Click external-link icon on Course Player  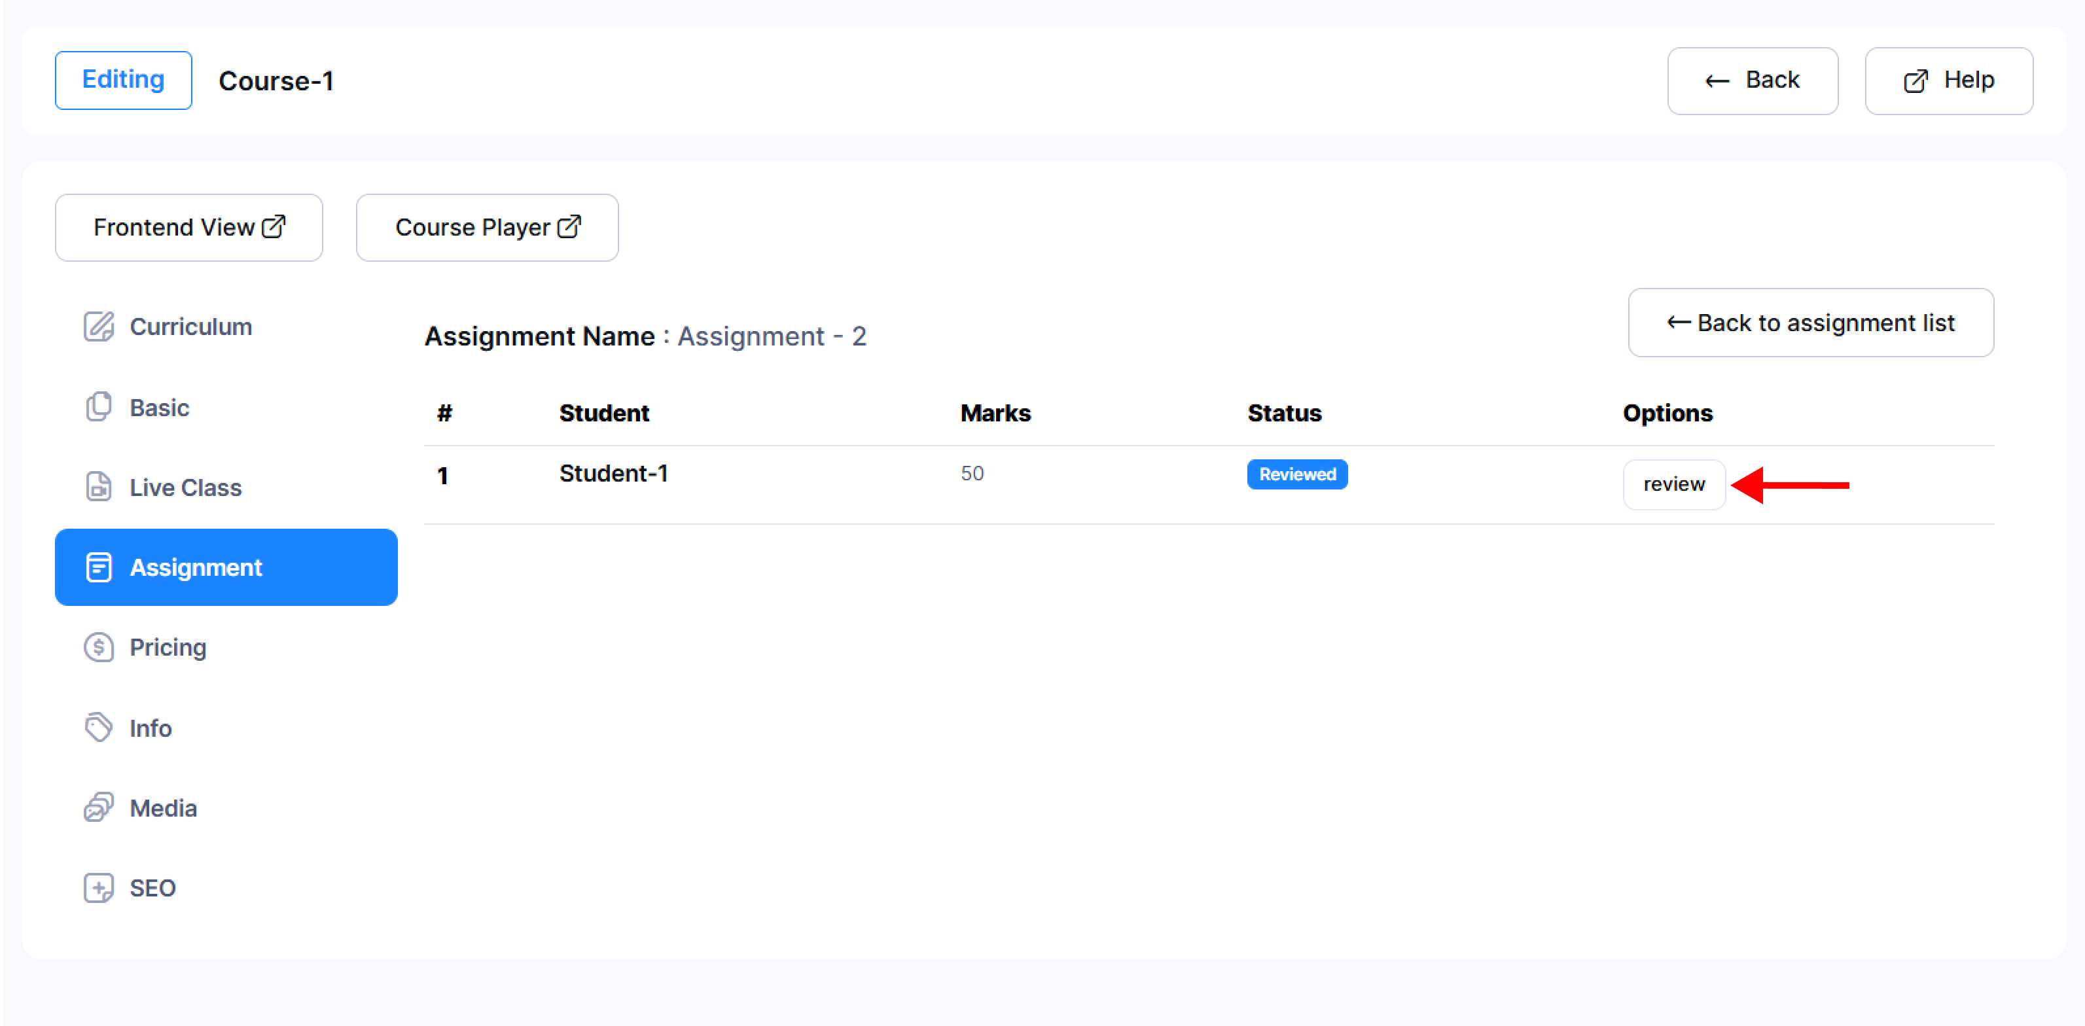pos(570,226)
